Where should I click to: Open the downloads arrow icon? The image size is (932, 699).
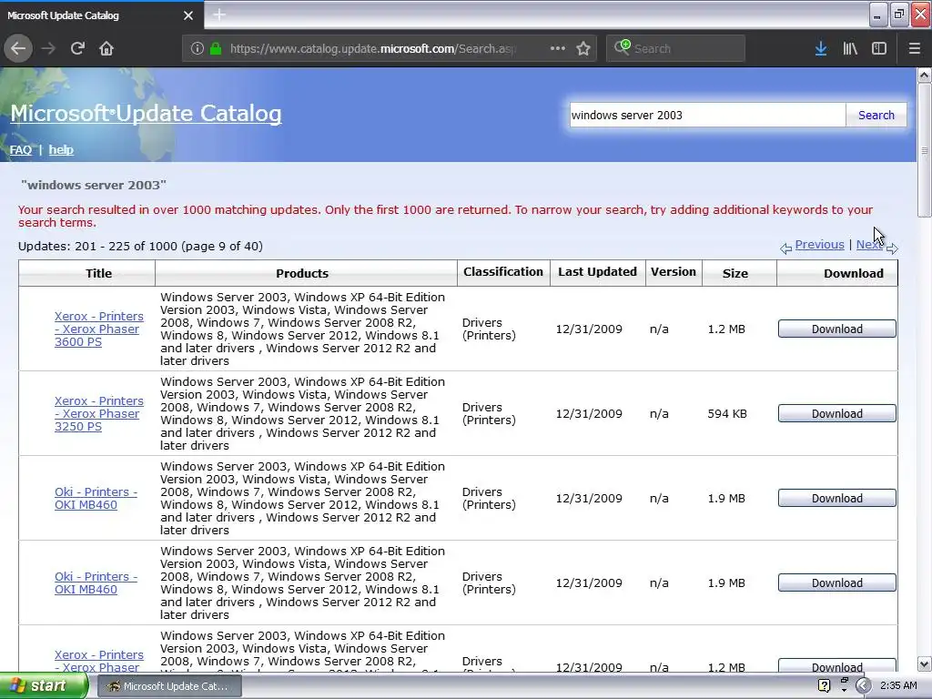click(821, 48)
